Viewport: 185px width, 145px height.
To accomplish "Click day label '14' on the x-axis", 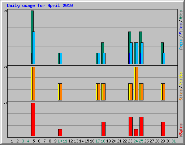I will (81, 141).
